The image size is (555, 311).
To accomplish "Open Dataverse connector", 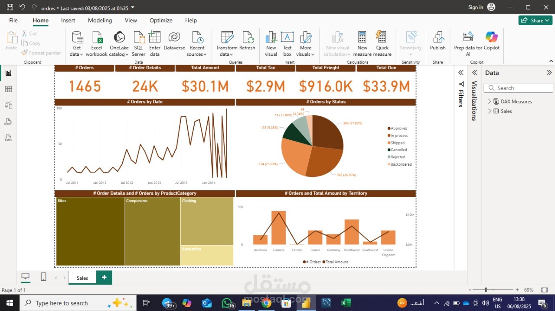I will click(174, 41).
